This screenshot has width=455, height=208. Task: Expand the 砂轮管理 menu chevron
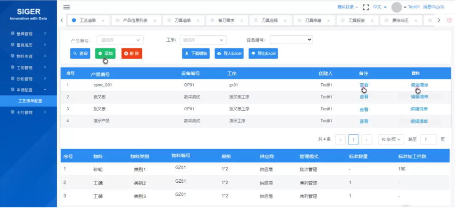45,78
